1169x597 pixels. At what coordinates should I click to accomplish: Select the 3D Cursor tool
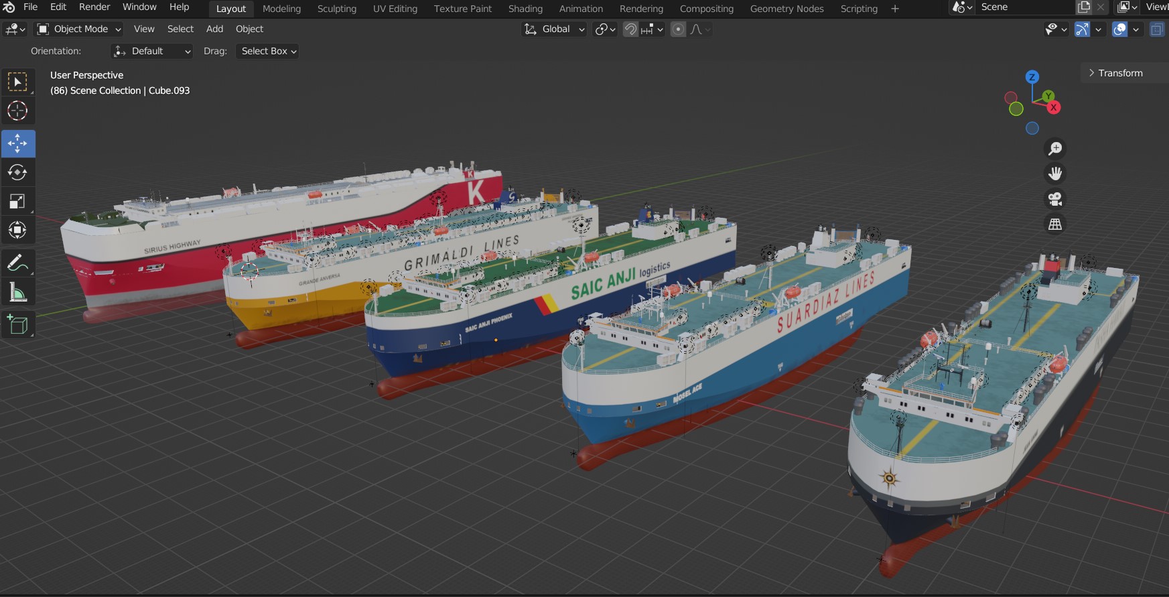coord(17,111)
